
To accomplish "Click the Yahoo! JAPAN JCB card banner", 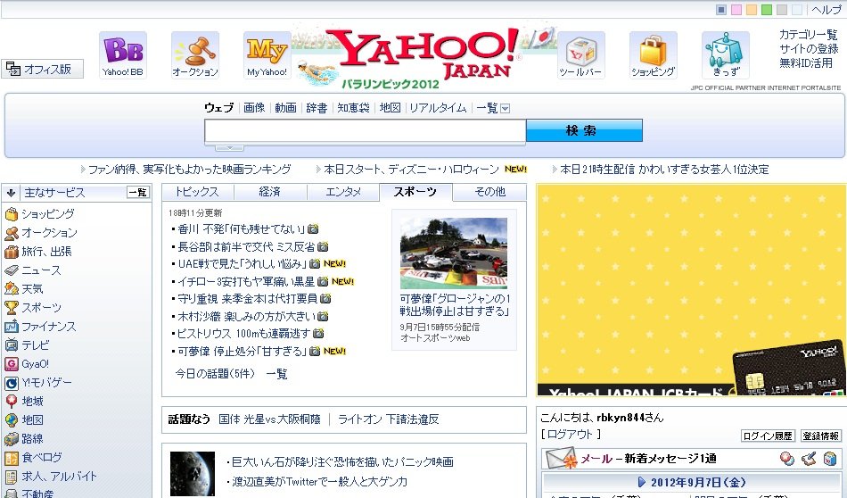I will click(x=692, y=290).
